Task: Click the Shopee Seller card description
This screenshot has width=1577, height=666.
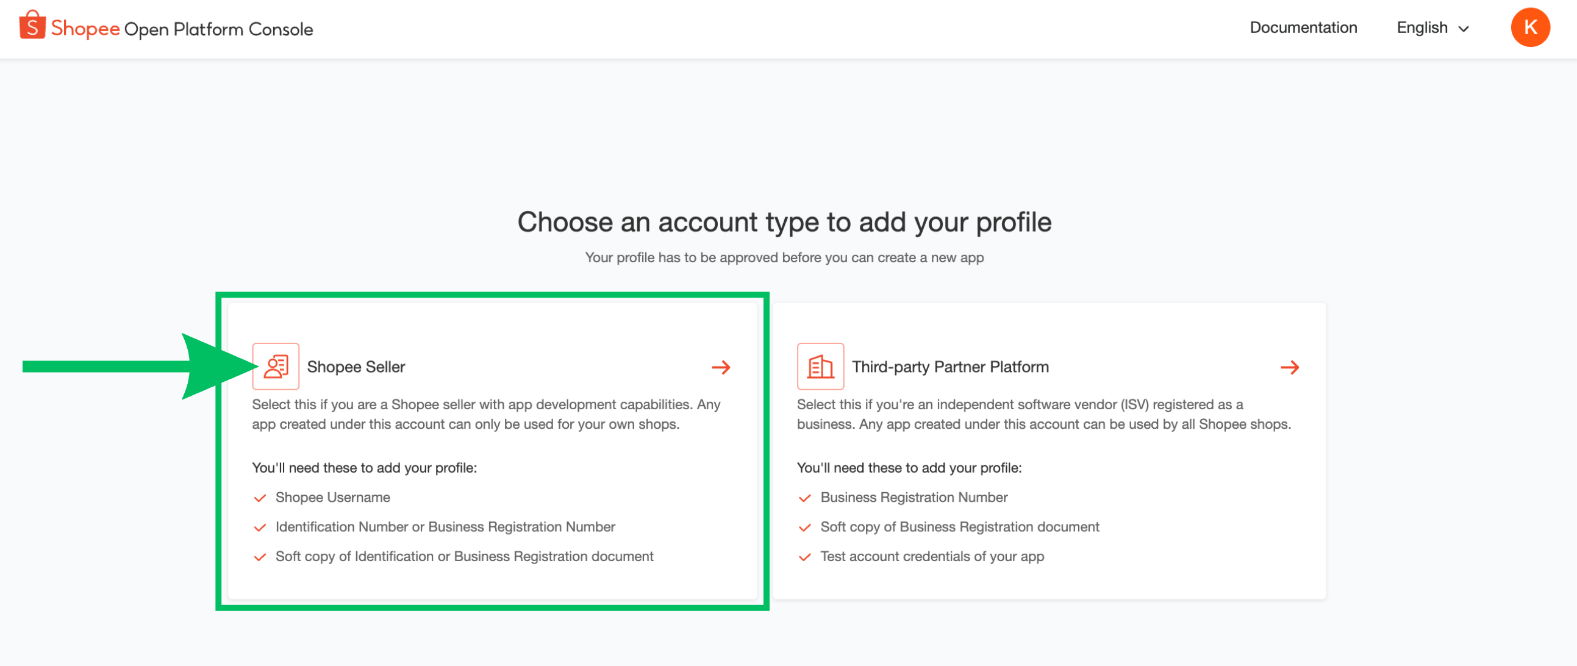Action: coord(486,414)
